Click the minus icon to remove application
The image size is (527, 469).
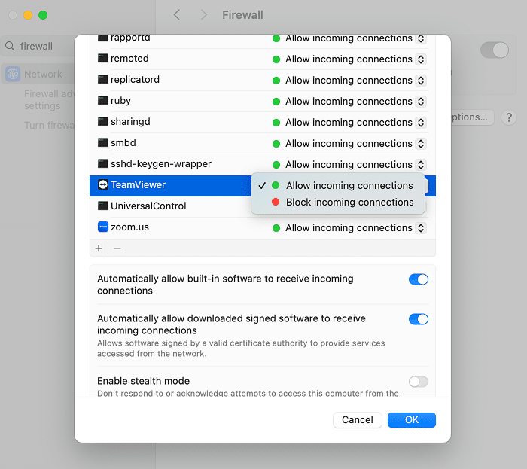coord(117,248)
